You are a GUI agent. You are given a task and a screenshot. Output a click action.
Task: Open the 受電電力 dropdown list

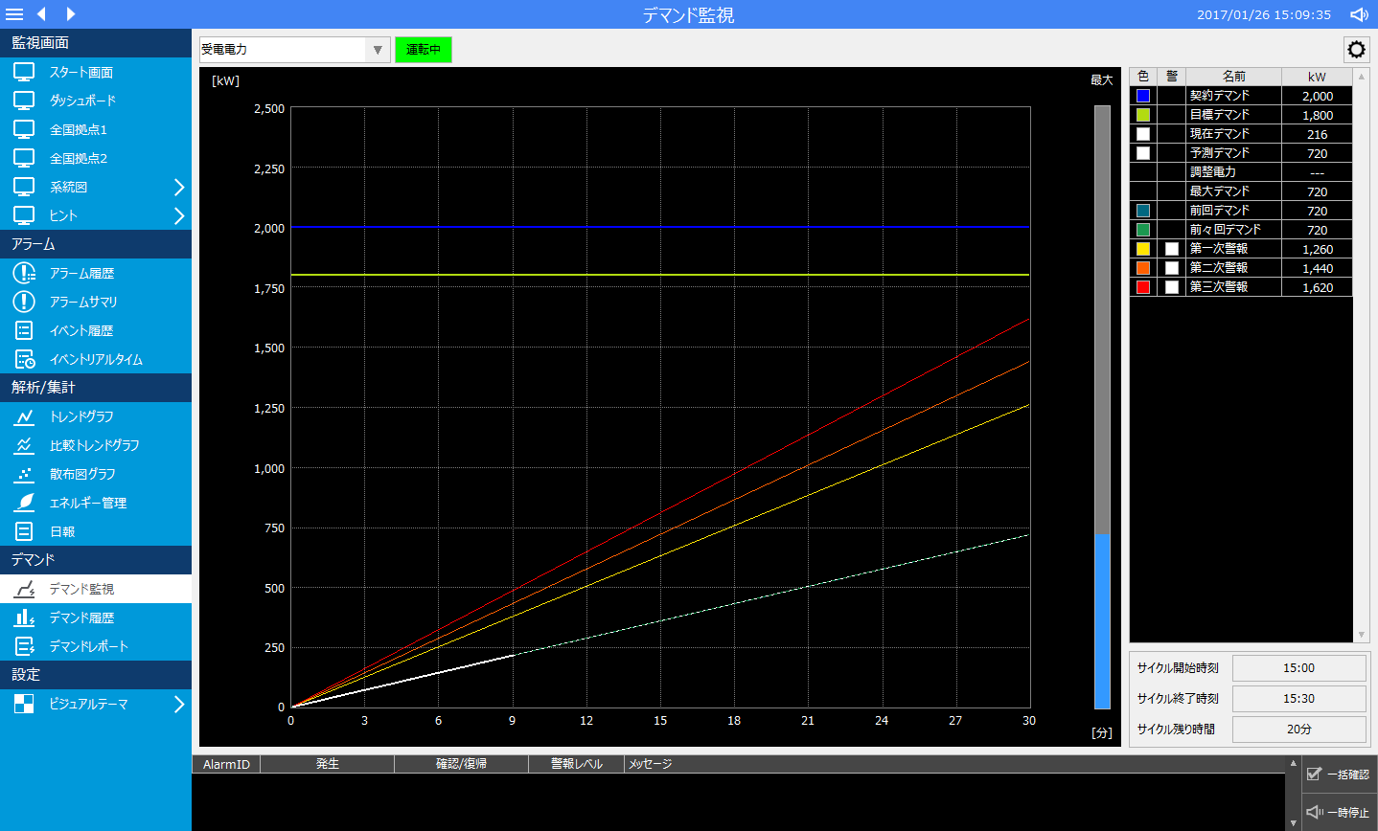coord(378,50)
